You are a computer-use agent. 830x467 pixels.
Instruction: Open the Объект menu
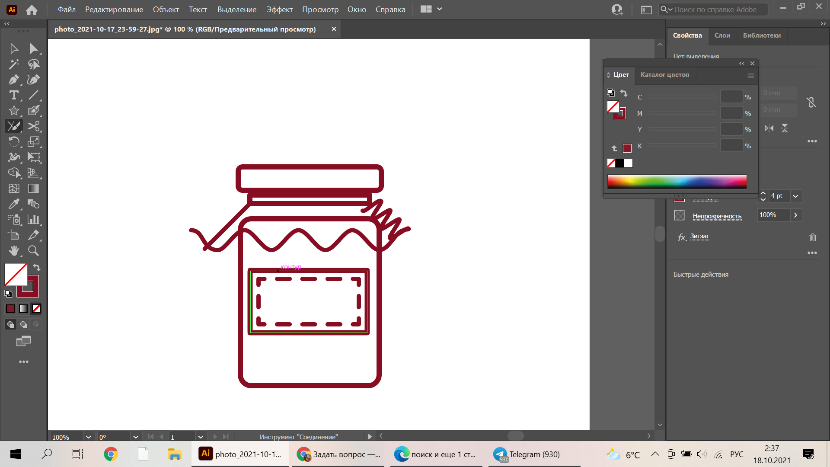pyautogui.click(x=166, y=9)
